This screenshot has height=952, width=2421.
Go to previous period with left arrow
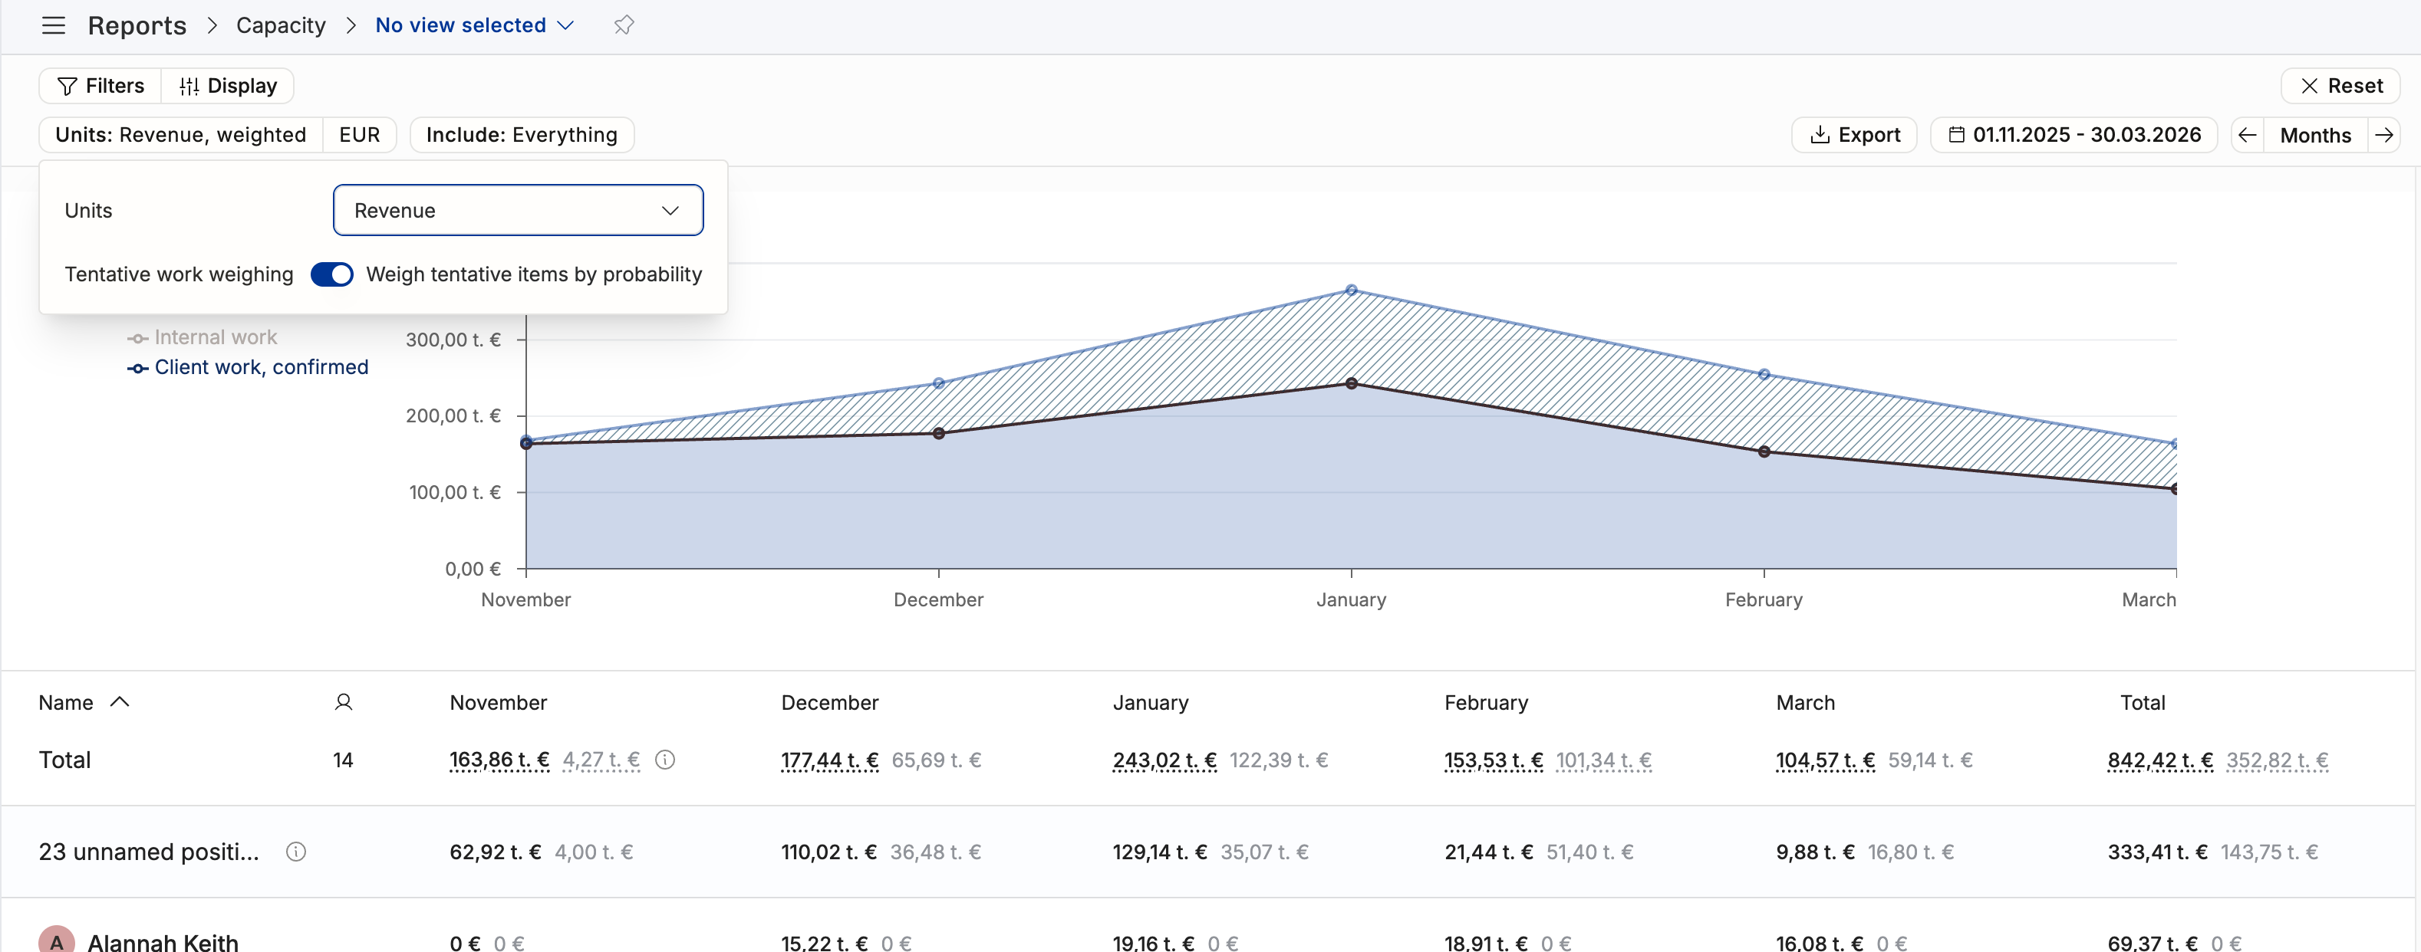2247,135
